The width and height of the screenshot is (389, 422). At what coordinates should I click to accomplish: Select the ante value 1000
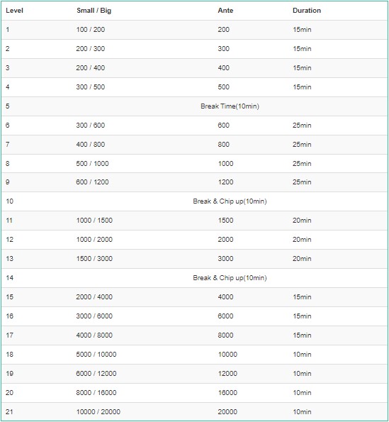225,164
